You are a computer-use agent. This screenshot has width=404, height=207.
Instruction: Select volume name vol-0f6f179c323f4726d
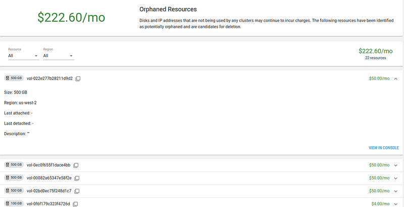click(x=48, y=204)
